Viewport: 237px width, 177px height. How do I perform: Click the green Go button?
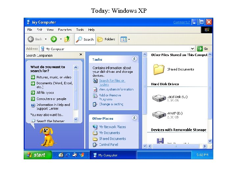tap(203, 49)
